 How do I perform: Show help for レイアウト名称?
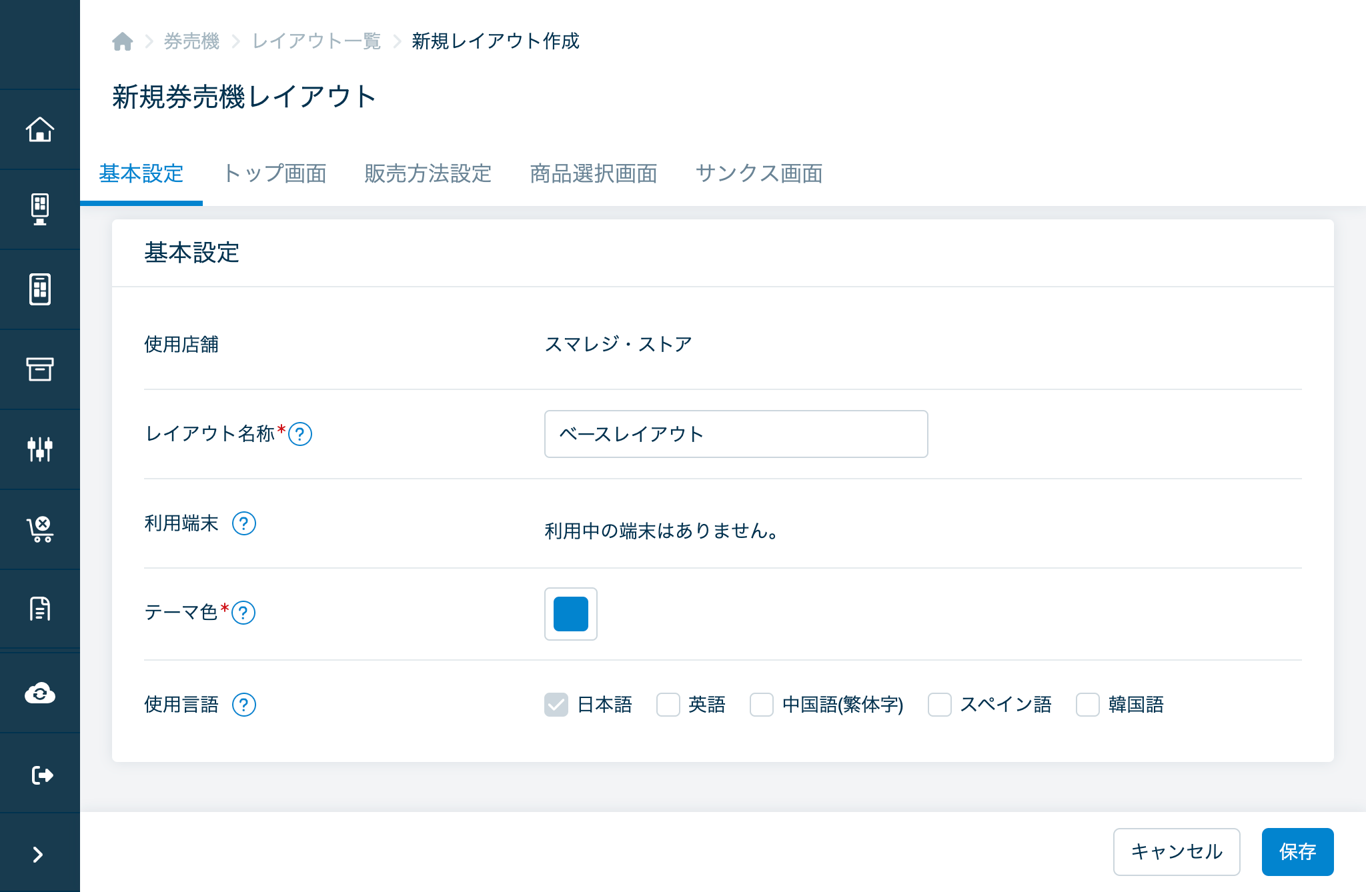[x=300, y=434]
